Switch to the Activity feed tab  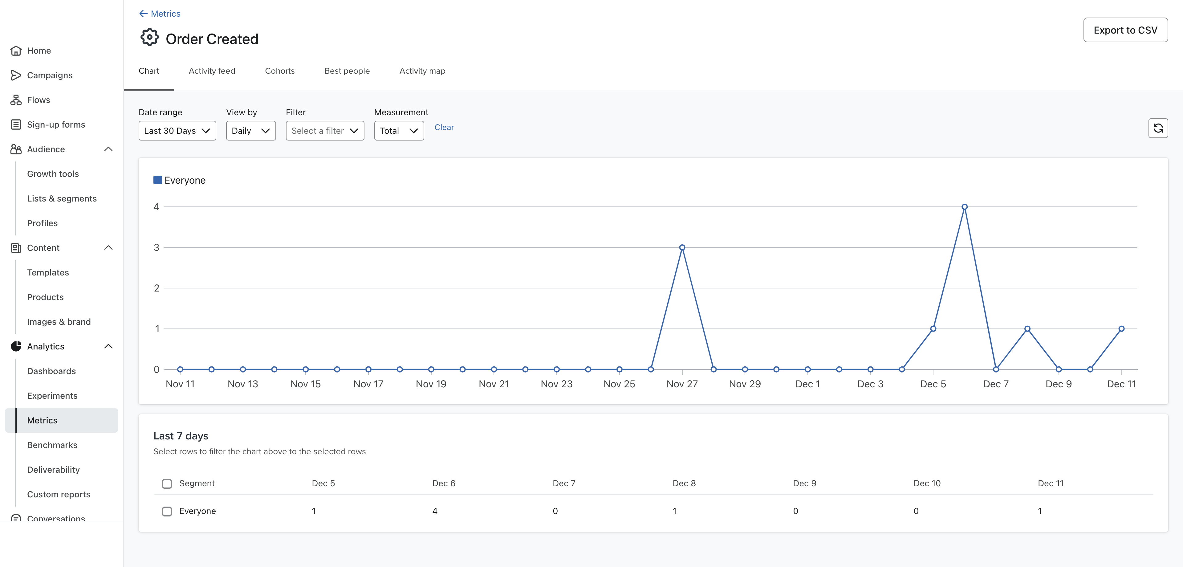(x=212, y=71)
